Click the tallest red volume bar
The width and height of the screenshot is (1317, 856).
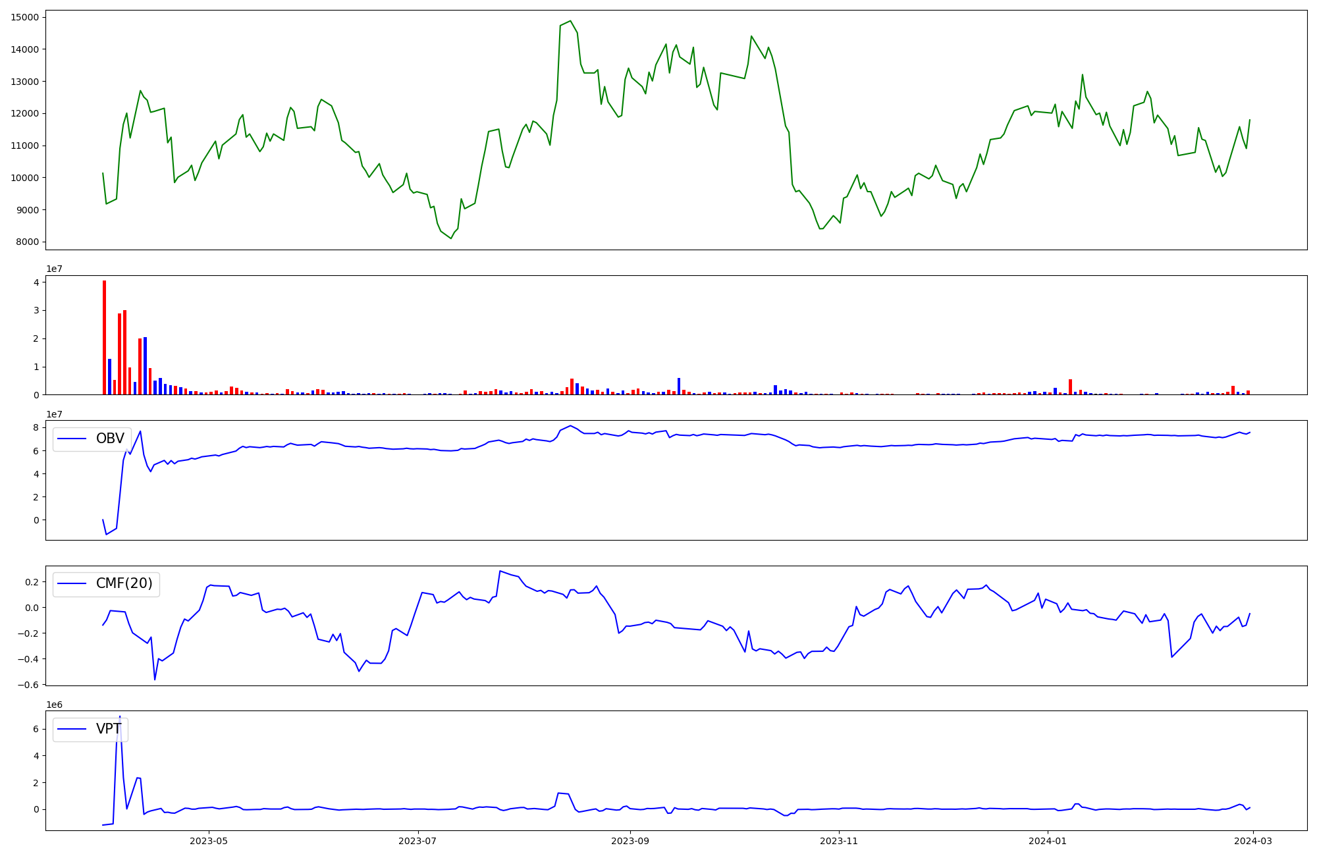tap(104, 337)
